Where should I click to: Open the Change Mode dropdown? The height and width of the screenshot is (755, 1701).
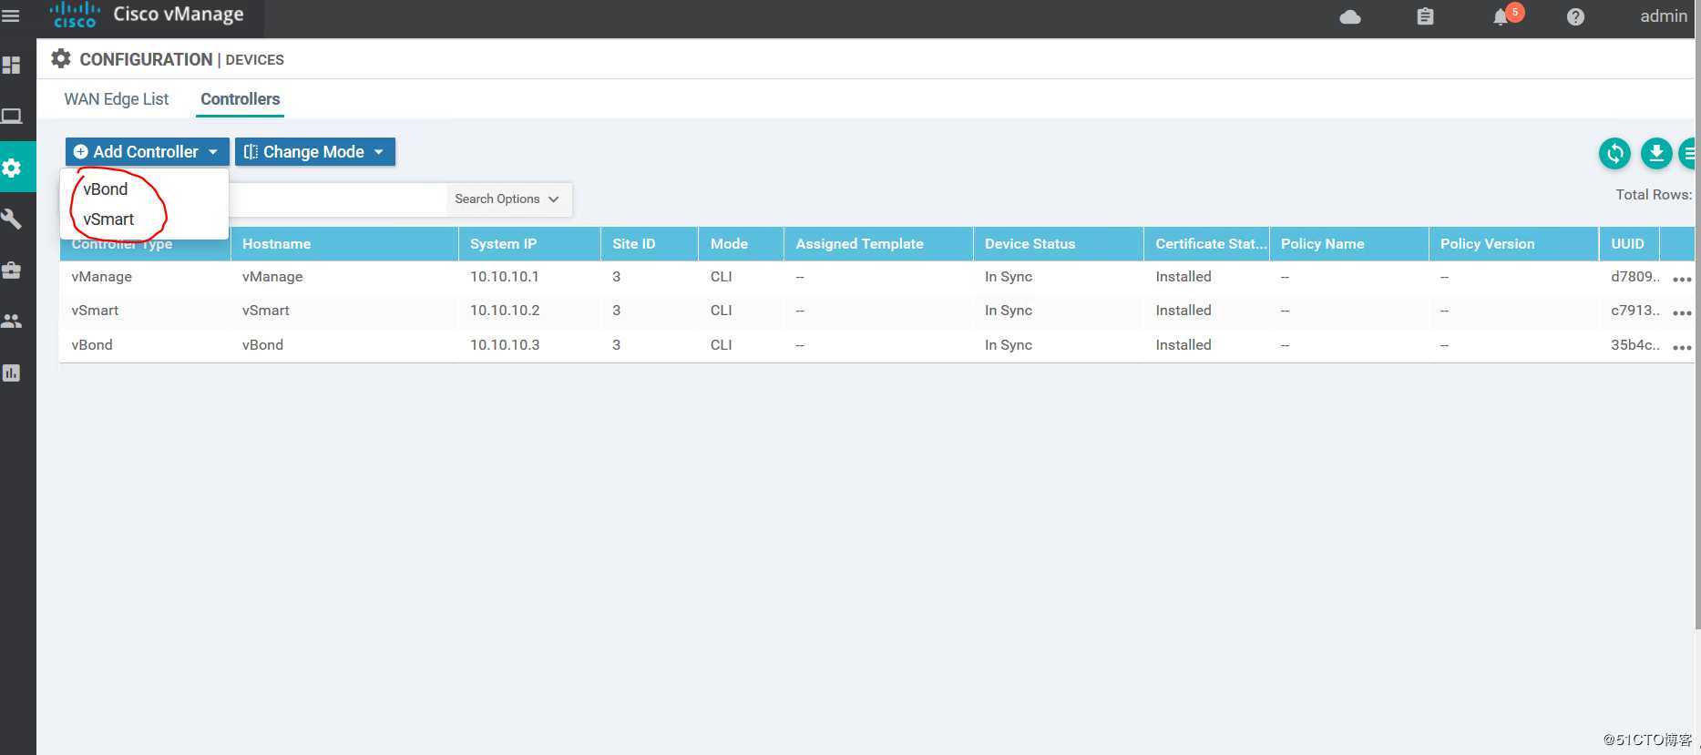coord(315,152)
